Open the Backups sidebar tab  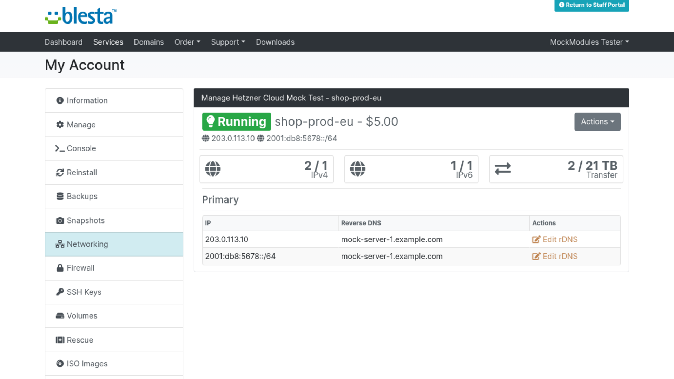pyautogui.click(x=114, y=197)
